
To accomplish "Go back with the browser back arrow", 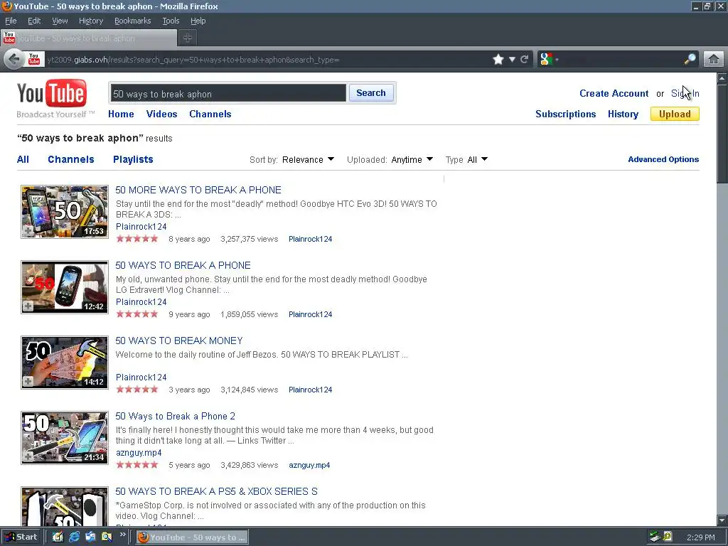I will (14, 60).
